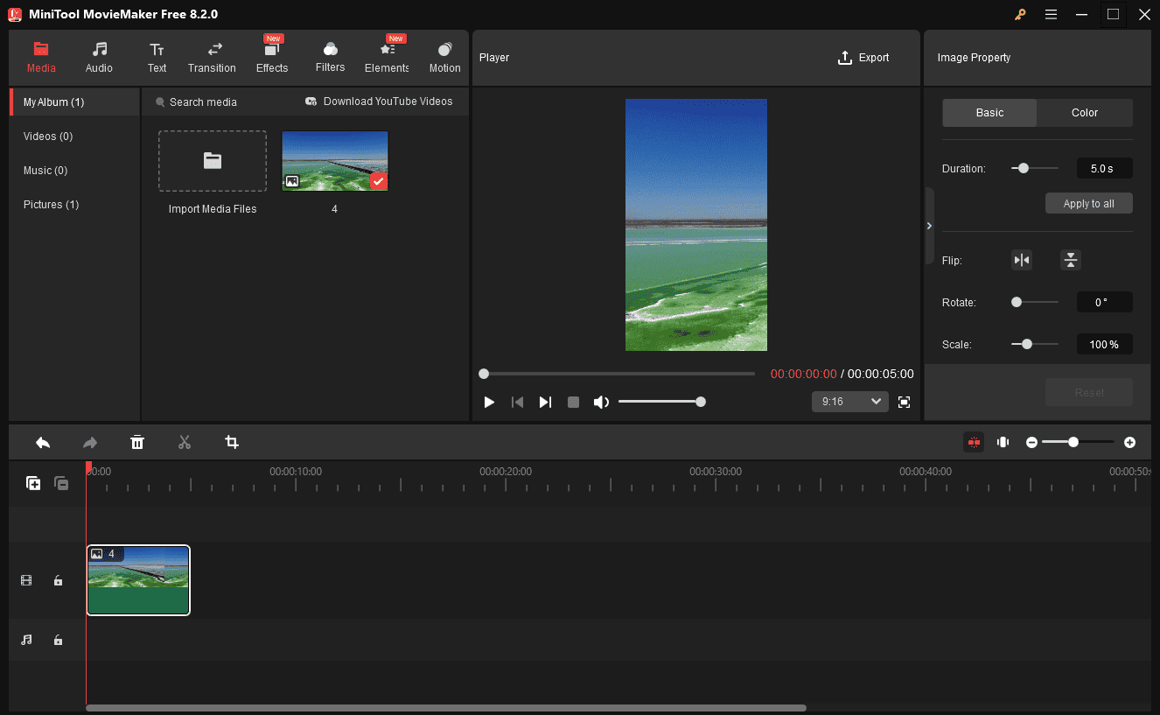Select clip 4 on the timeline

[x=138, y=580]
